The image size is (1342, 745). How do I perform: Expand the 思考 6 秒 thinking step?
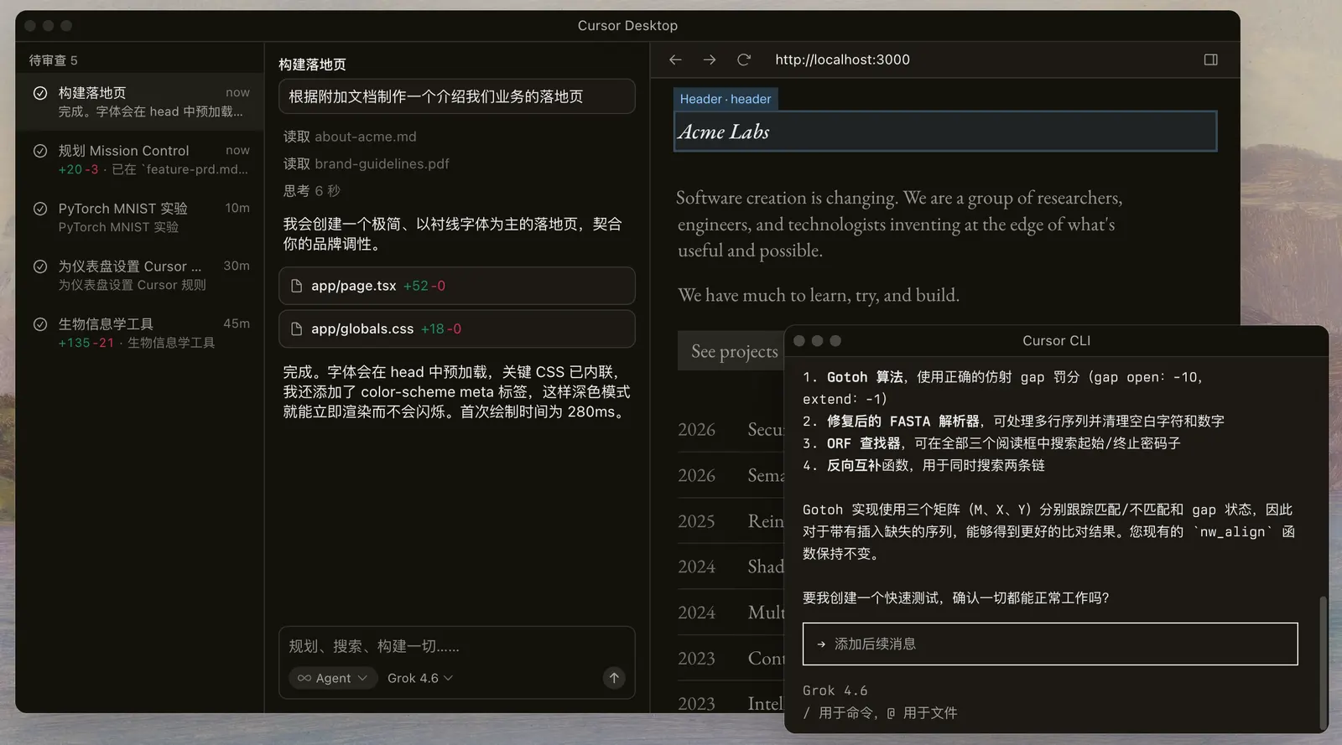(312, 191)
